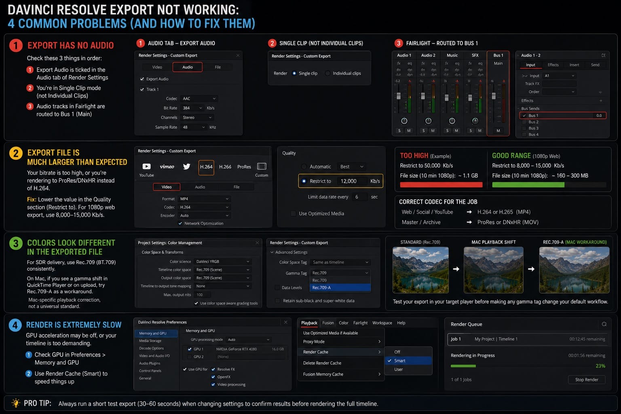This screenshot has width=621, height=414.
Task: Select the Automatic quality radio button
Action: tap(304, 167)
